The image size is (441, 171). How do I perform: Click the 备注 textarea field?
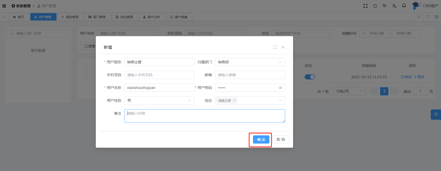point(204,116)
